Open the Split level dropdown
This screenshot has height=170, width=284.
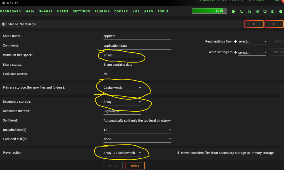pyautogui.click(x=137, y=121)
